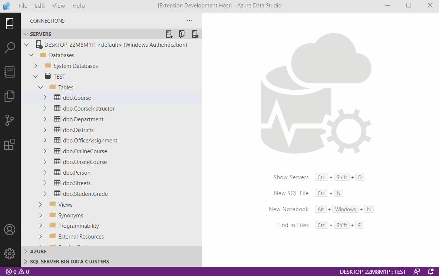Viewport: 439px width, 276px height.
Task: Click the Databases folder icon
Action: 43,55
